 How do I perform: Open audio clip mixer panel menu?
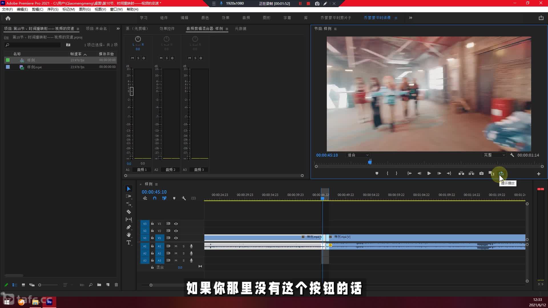pyautogui.click(x=227, y=29)
